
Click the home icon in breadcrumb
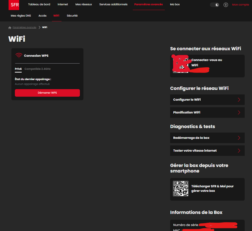[10, 27]
